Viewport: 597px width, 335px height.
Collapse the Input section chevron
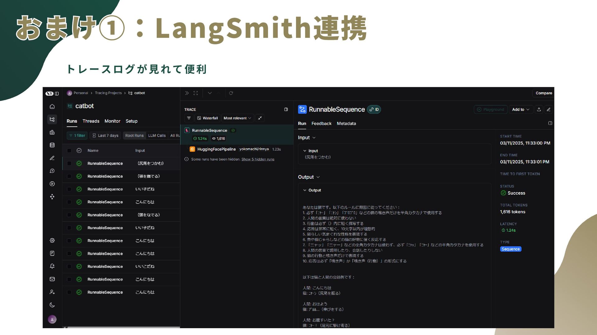314,138
